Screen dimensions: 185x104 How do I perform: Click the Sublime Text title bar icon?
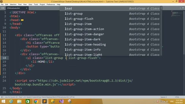coord(1,1)
